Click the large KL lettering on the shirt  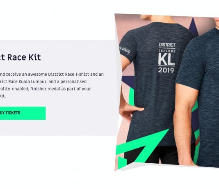167,59
